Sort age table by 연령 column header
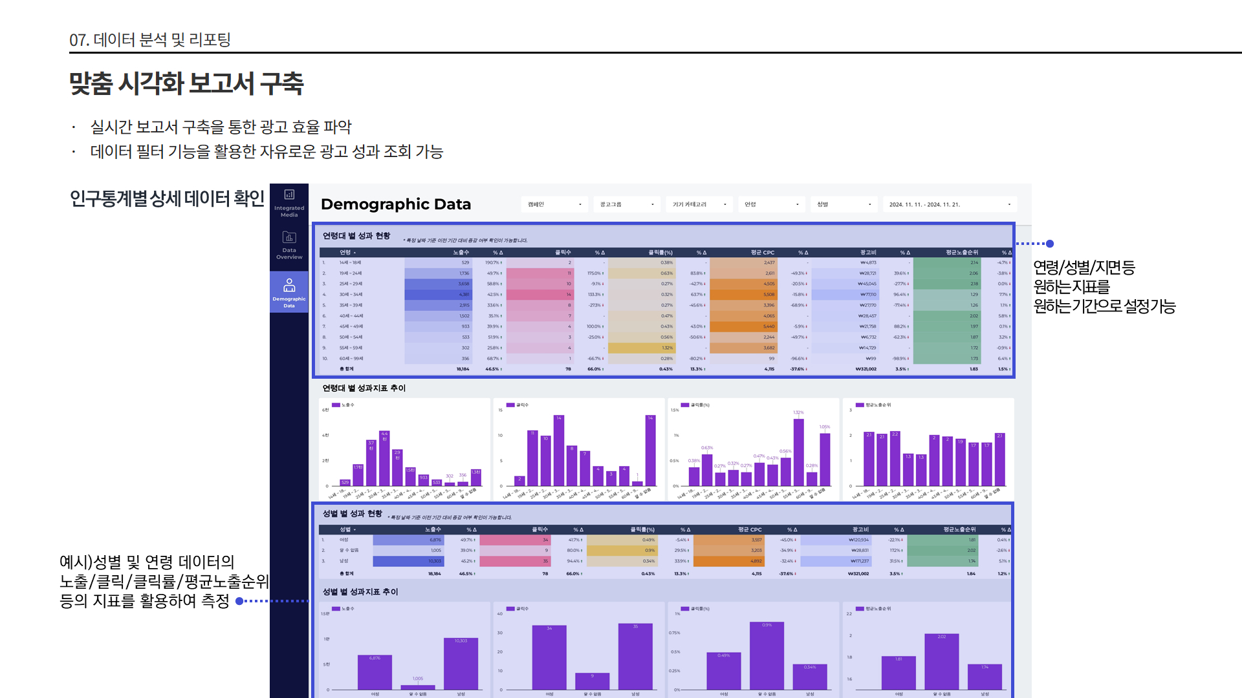The height and width of the screenshot is (698, 1242). click(346, 253)
